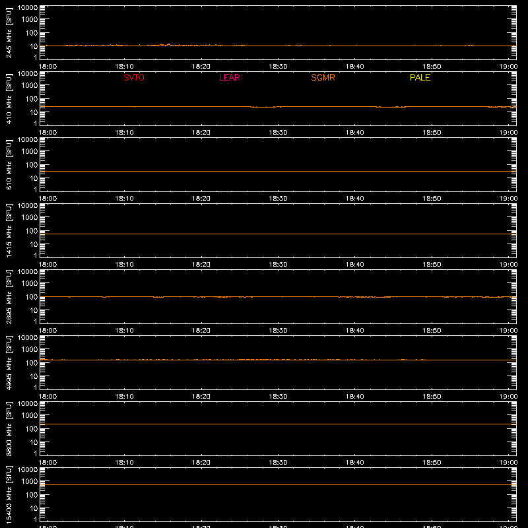Click 18:50 tick label under 8800 MHz plot
The image size is (528, 528).
tap(432, 463)
